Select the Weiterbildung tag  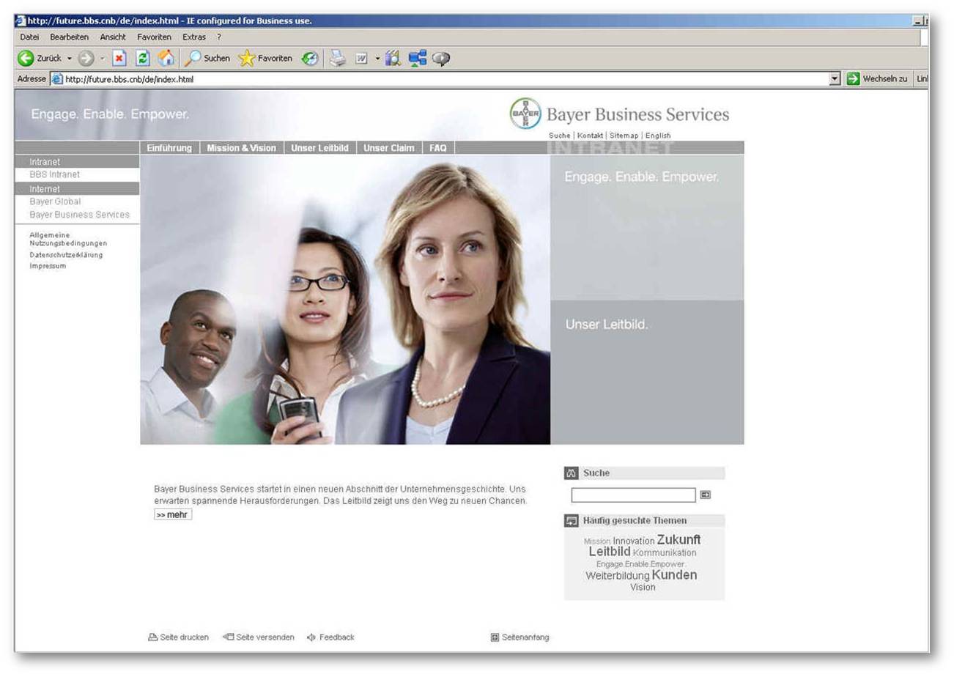pyautogui.click(x=618, y=576)
